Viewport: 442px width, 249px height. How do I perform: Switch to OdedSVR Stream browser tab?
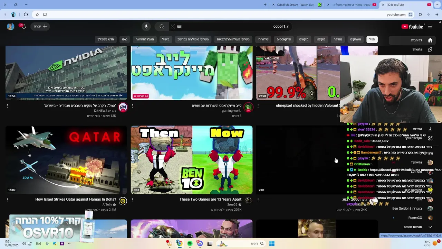(x=297, y=5)
